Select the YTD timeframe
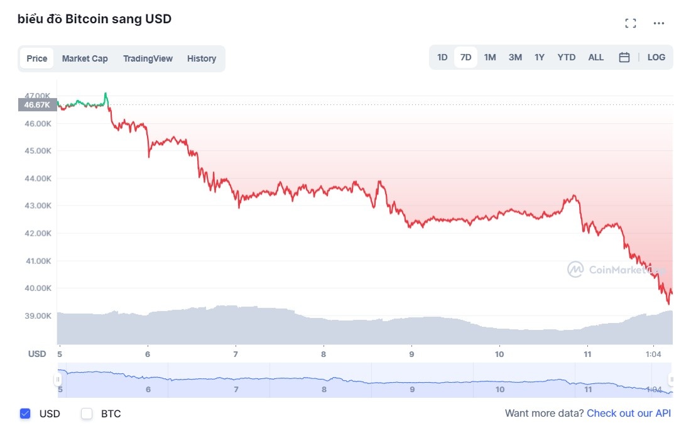696x428 pixels. point(566,57)
